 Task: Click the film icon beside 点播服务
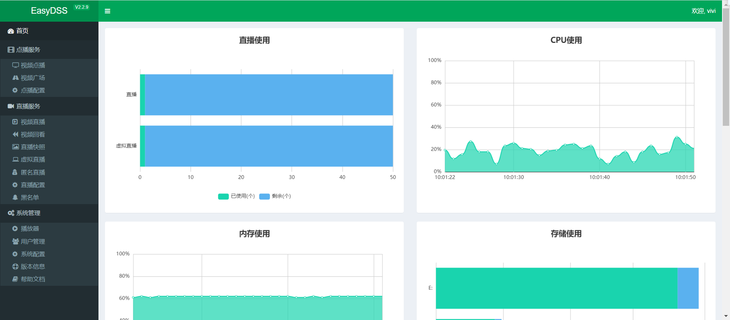pyautogui.click(x=11, y=50)
